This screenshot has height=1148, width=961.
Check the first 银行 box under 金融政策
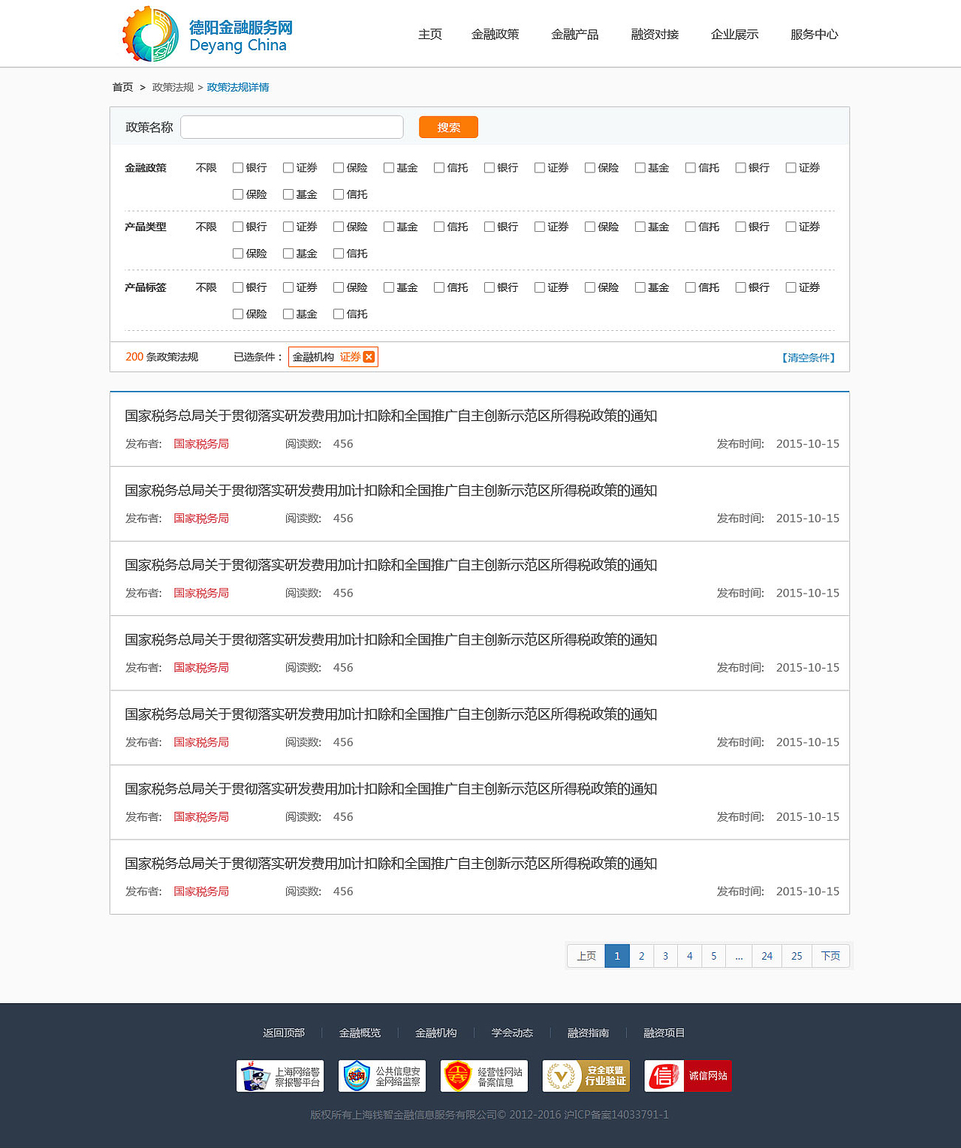pyautogui.click(x=238, y=168)
